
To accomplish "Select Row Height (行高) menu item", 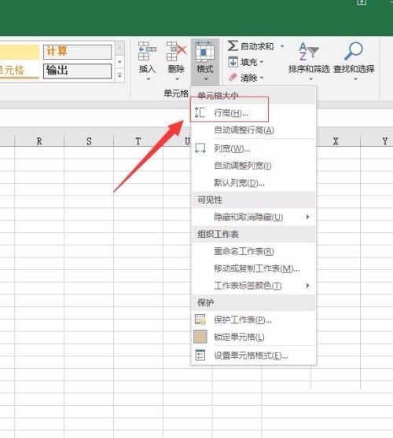I will (254, 113).
